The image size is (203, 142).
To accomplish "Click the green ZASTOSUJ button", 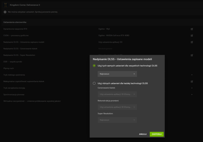I will point(157,134).
